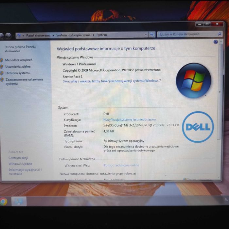Click the Intel(R) Core(TM) i3-2310M processor value
Screen dimensions: 229x229
click(141, 125)
